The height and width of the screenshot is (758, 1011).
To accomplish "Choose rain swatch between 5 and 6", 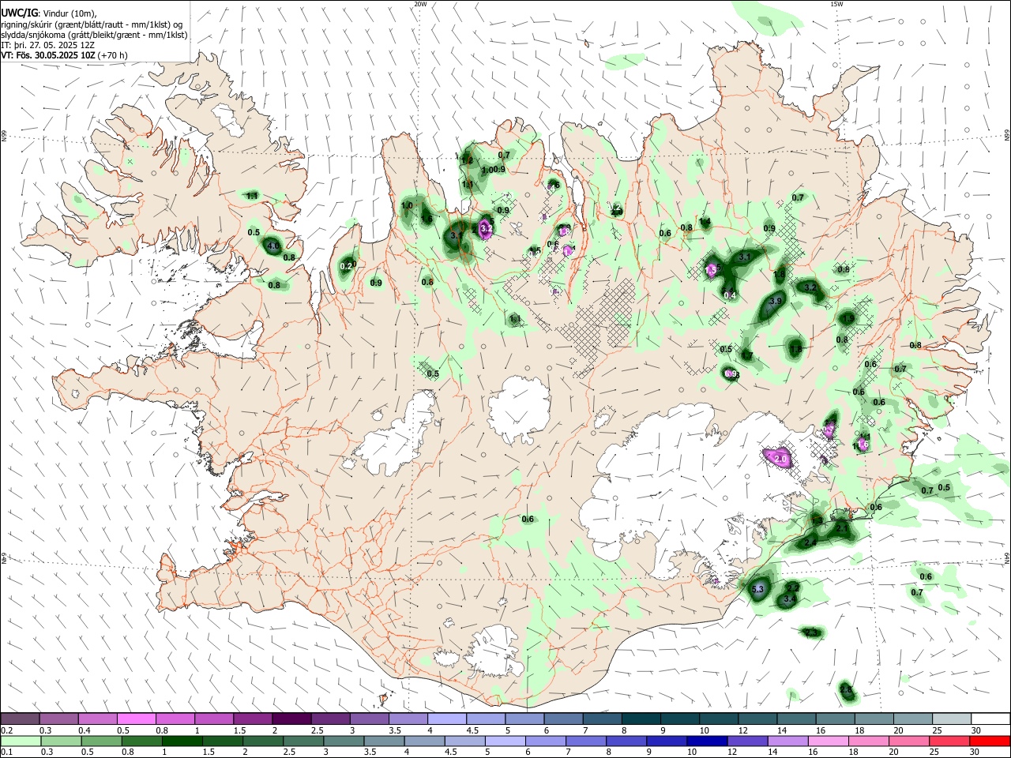I will point(505,741).
